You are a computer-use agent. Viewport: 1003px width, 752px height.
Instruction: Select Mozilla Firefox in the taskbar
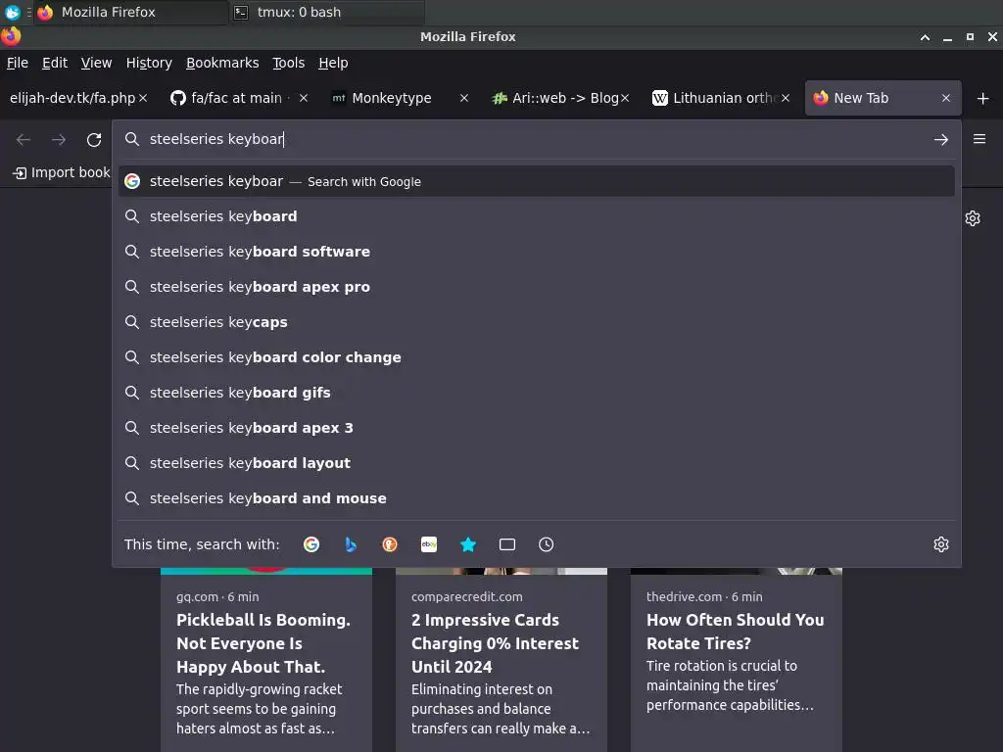point(131,12)
